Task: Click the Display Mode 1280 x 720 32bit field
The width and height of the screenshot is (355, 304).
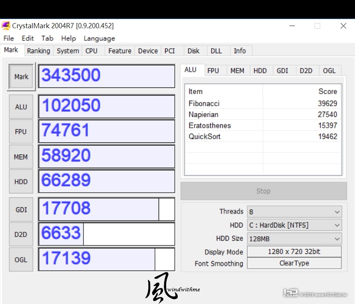Action: click(x=294, y=252)
